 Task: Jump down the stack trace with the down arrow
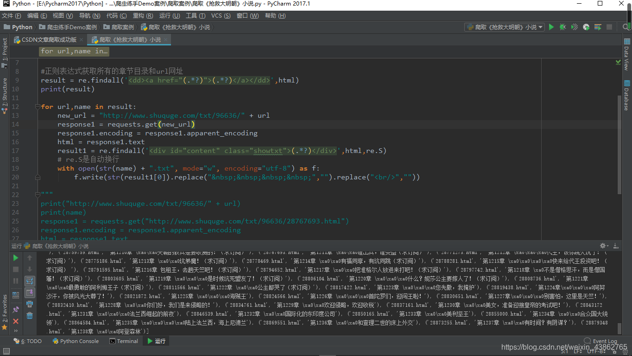click(30, 269)
